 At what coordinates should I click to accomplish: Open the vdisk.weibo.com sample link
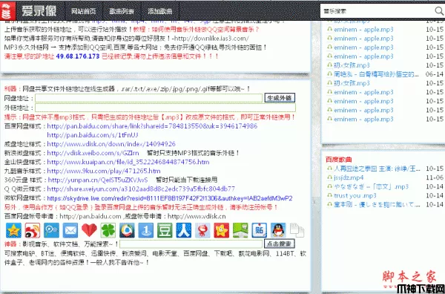[93, 153]
